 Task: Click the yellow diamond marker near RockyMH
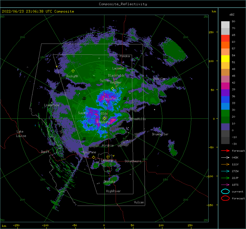pos(73,71)
